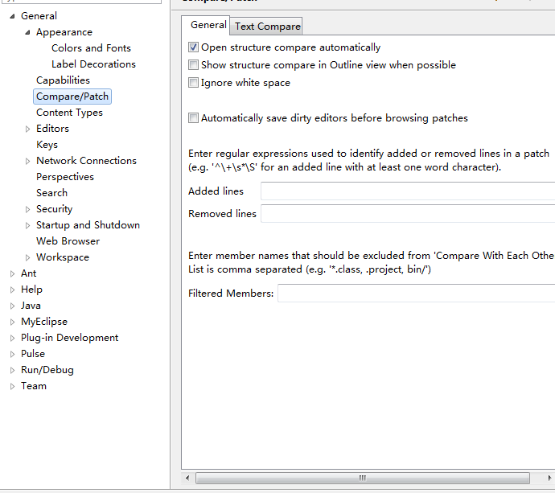Enable Ignore white space checkbox
The width and height of the screenshot is (555, 493).
tap(193, 83)
